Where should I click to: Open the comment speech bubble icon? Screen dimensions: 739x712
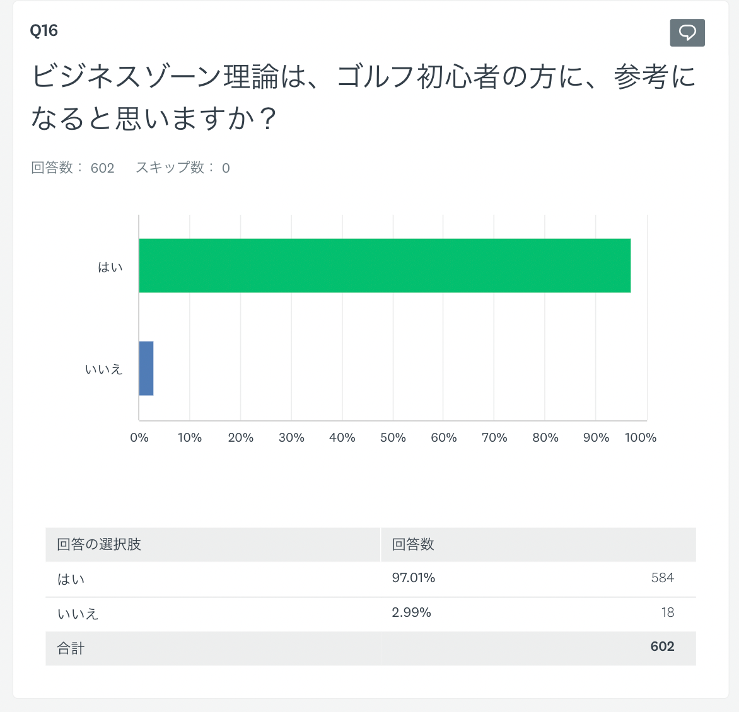point(687,33)
